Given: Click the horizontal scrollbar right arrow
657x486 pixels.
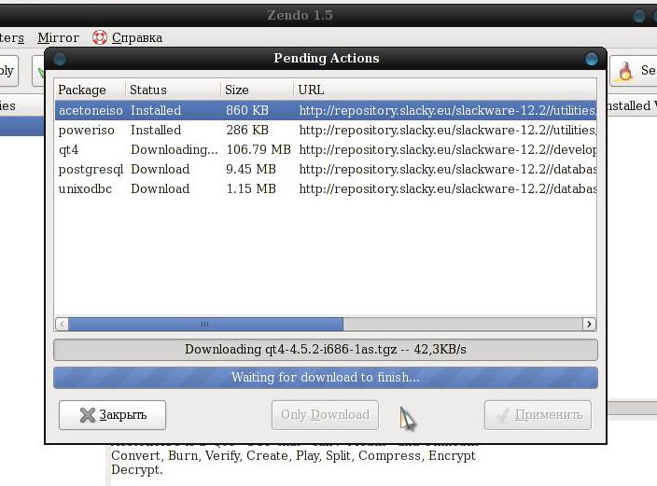Looking at the screenshot, I should [589, 324].
